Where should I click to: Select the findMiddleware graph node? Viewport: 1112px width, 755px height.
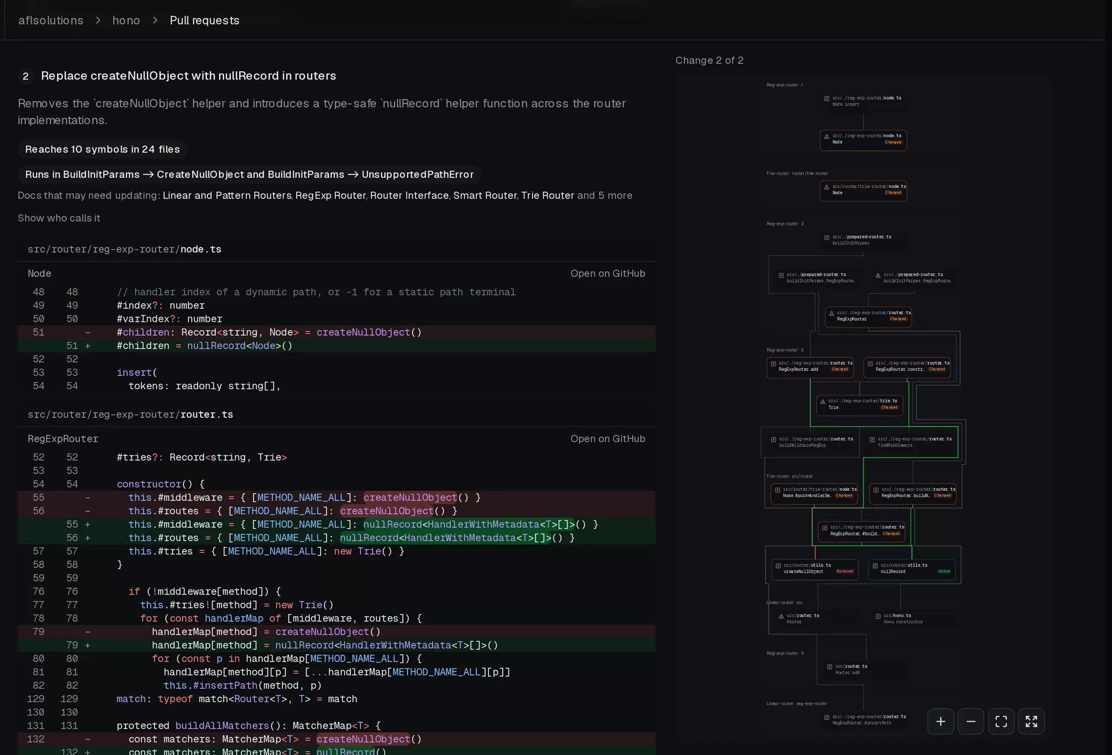click(909, 443)
